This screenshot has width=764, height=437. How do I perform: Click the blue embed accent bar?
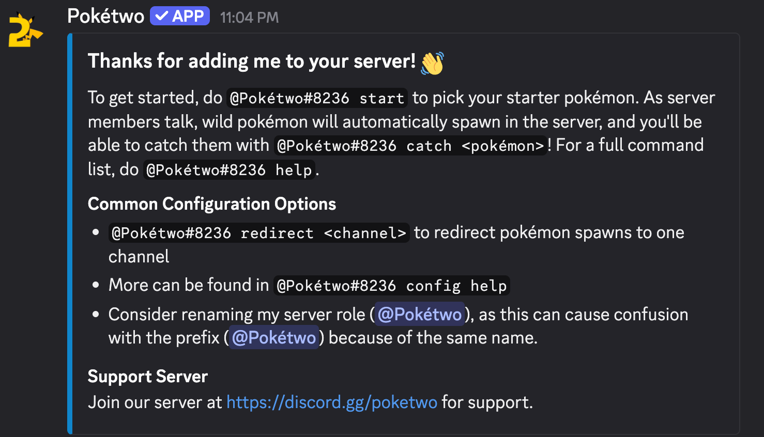click(x=70, y=233)
